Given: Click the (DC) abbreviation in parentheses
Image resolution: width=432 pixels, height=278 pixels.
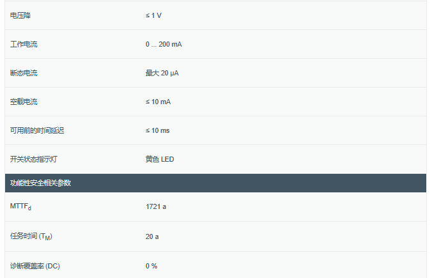Looking at the screenshot, I should point(53,265).
